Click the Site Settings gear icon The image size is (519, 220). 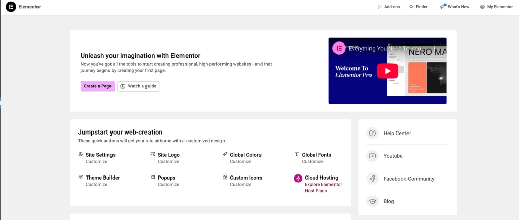pos(81,155)
